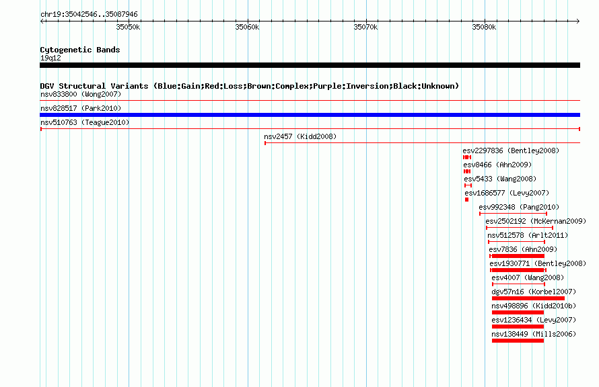Click the 19q12 band label

tap(50, 58)
